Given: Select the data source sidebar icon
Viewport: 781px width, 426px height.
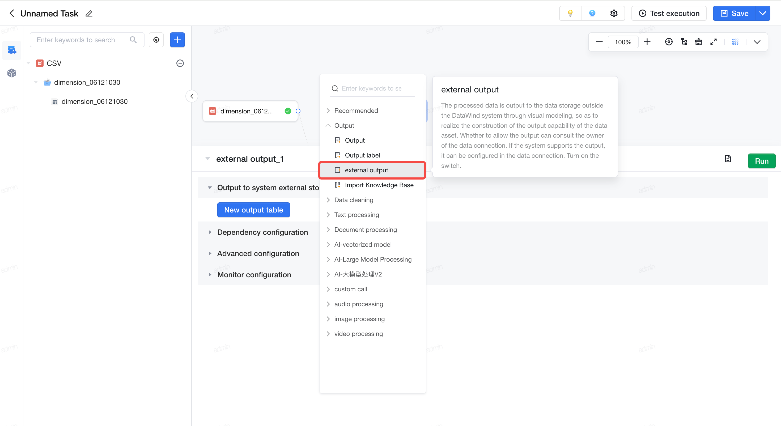Looking at the screenshot, I should 11,50.
